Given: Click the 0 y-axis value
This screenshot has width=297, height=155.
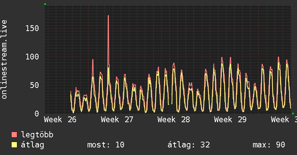Looking at the screenshot, I should (37, 114).
